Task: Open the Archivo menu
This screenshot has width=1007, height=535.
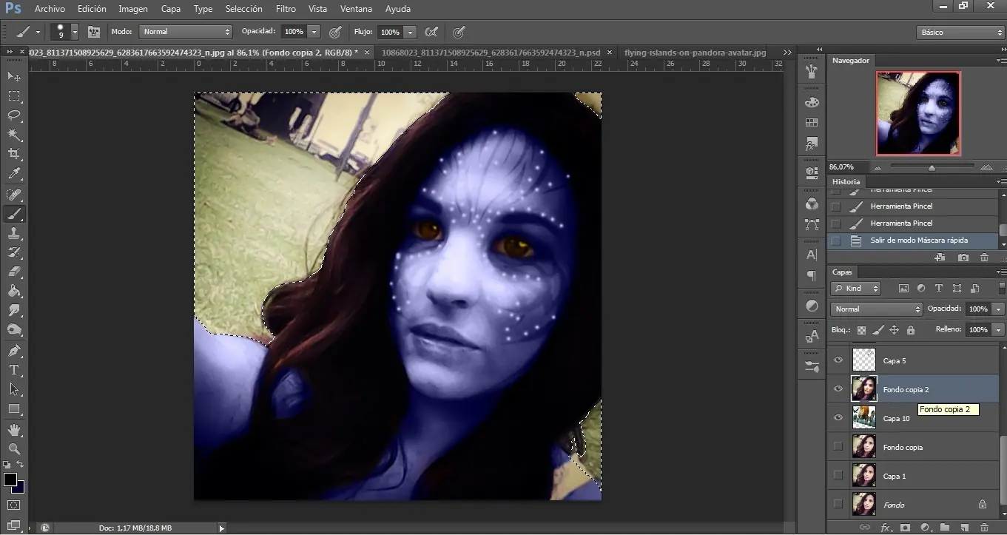Action: point(50,9)
